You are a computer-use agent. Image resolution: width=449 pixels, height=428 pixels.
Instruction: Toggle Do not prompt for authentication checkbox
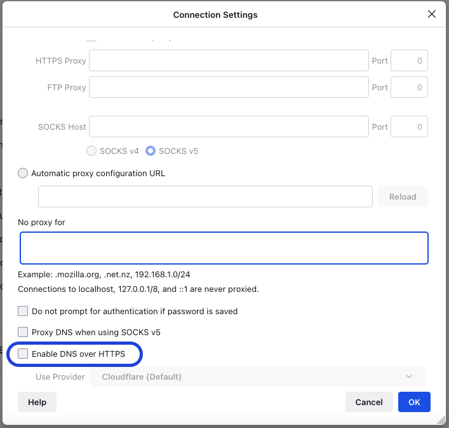(23, 311)
